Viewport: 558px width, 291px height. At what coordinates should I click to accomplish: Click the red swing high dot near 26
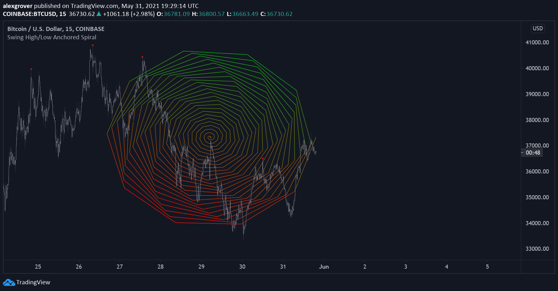(x=93, y=45)
